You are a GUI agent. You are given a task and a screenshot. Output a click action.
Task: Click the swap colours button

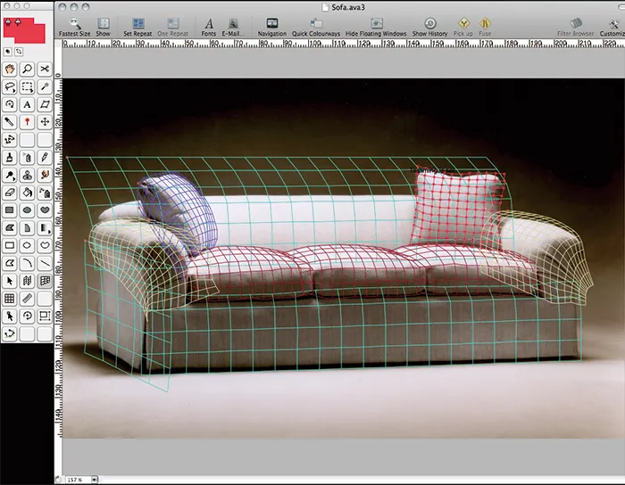pyautogui.click(x=19, y=52)
